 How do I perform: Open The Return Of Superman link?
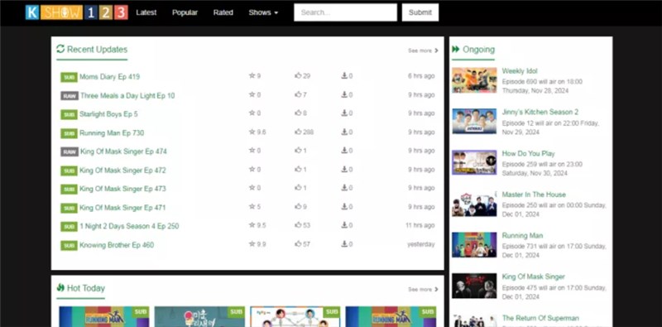click(540, 318)
